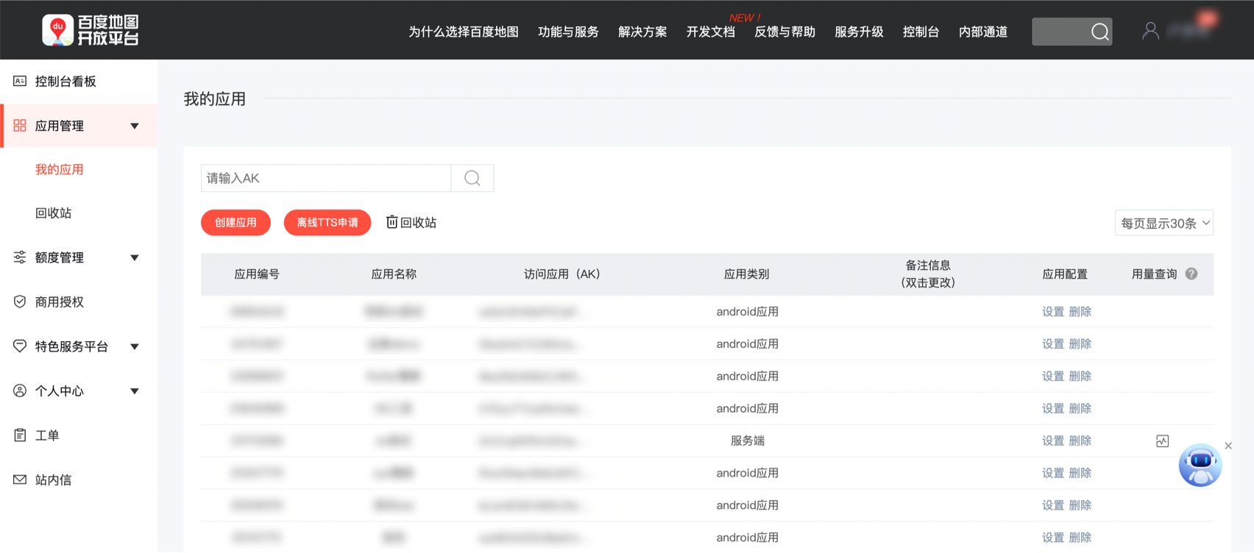
Task: Open the user account avatar icon
Action: (x=1150, y=31)
